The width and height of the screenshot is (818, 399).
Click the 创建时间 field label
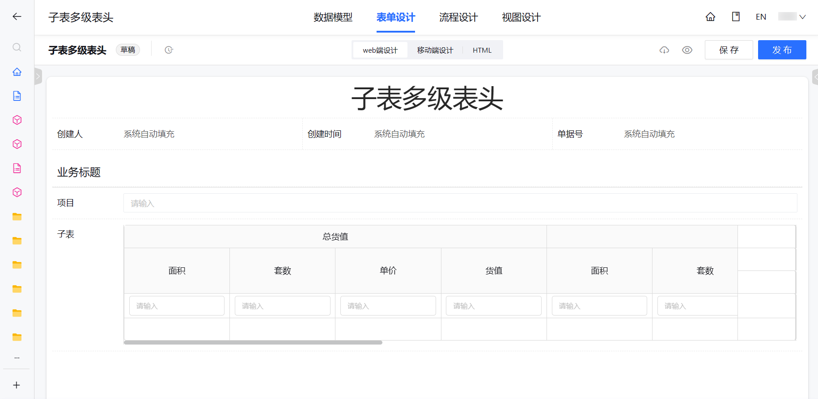(324, 134)
